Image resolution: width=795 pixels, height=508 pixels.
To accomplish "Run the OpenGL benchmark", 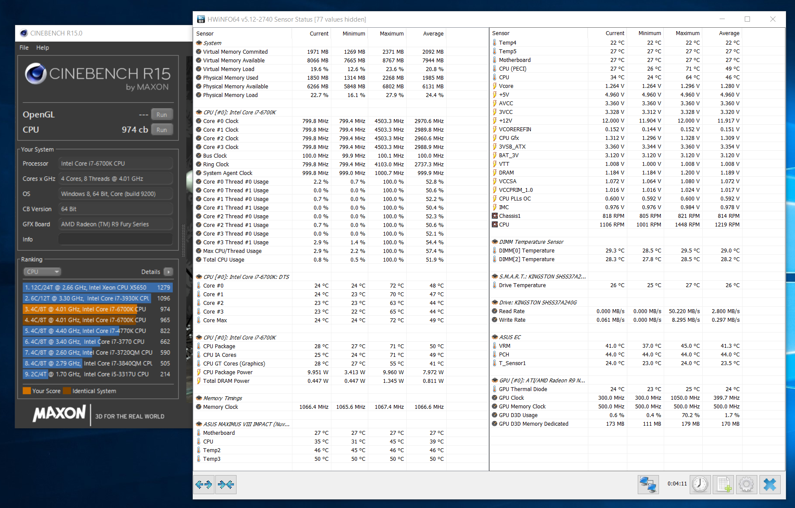I will (x=162, y=115).
